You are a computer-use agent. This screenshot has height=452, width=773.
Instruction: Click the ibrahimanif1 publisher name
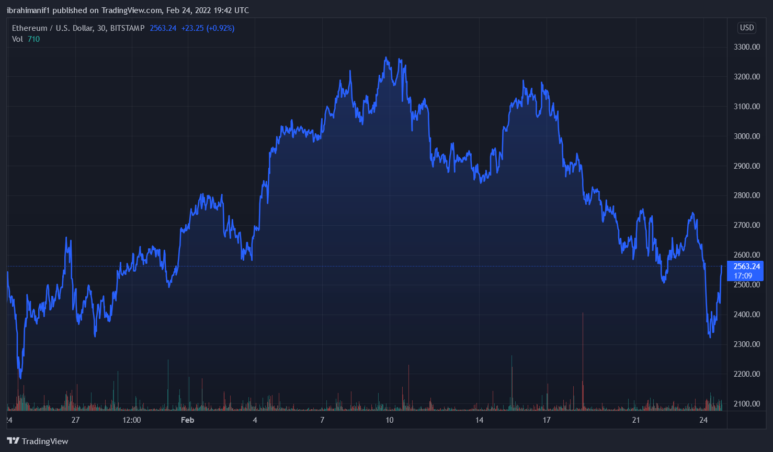28,10
